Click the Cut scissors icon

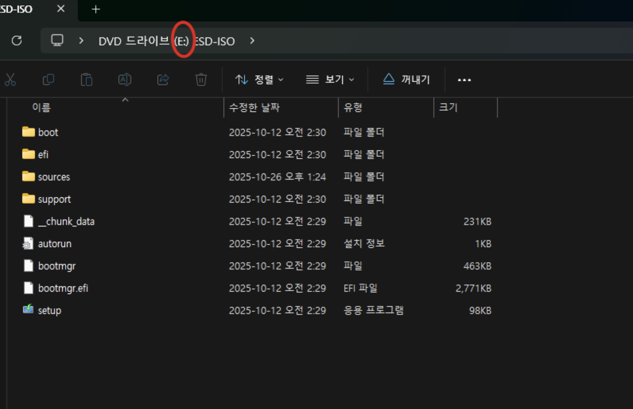[x=10, y=80]
